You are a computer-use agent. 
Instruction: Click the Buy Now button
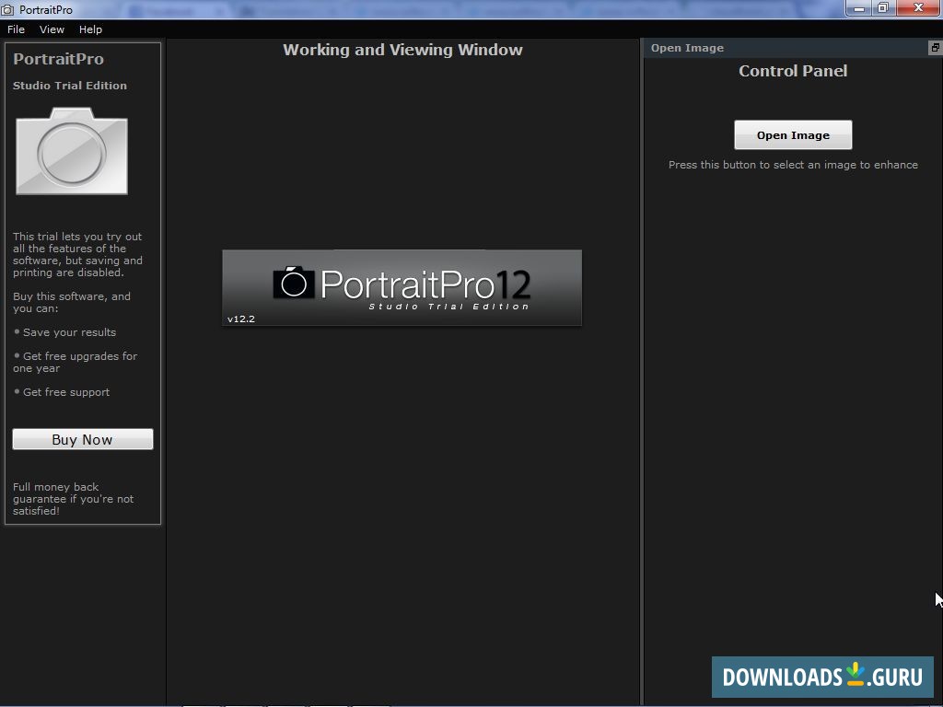(x=82, y=439)
